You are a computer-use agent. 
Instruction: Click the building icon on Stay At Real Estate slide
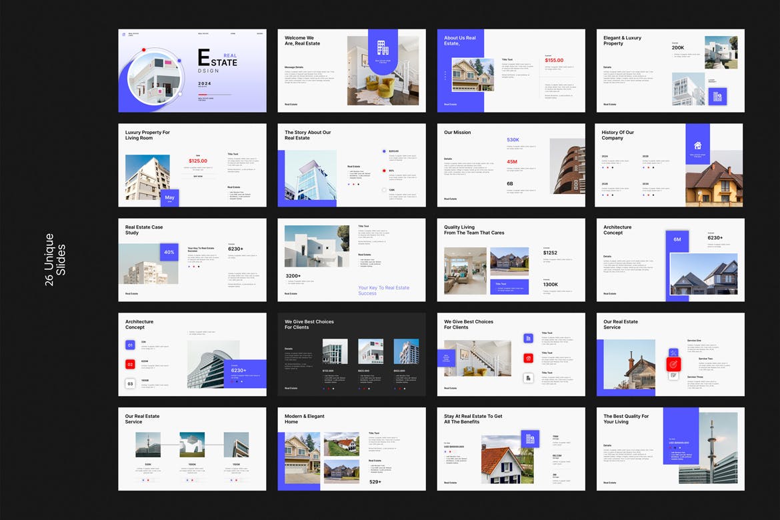click(530, 439)
